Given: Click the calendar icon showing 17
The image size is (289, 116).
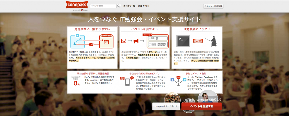Looking at the screenshot, I should click(x=106, y=42).
